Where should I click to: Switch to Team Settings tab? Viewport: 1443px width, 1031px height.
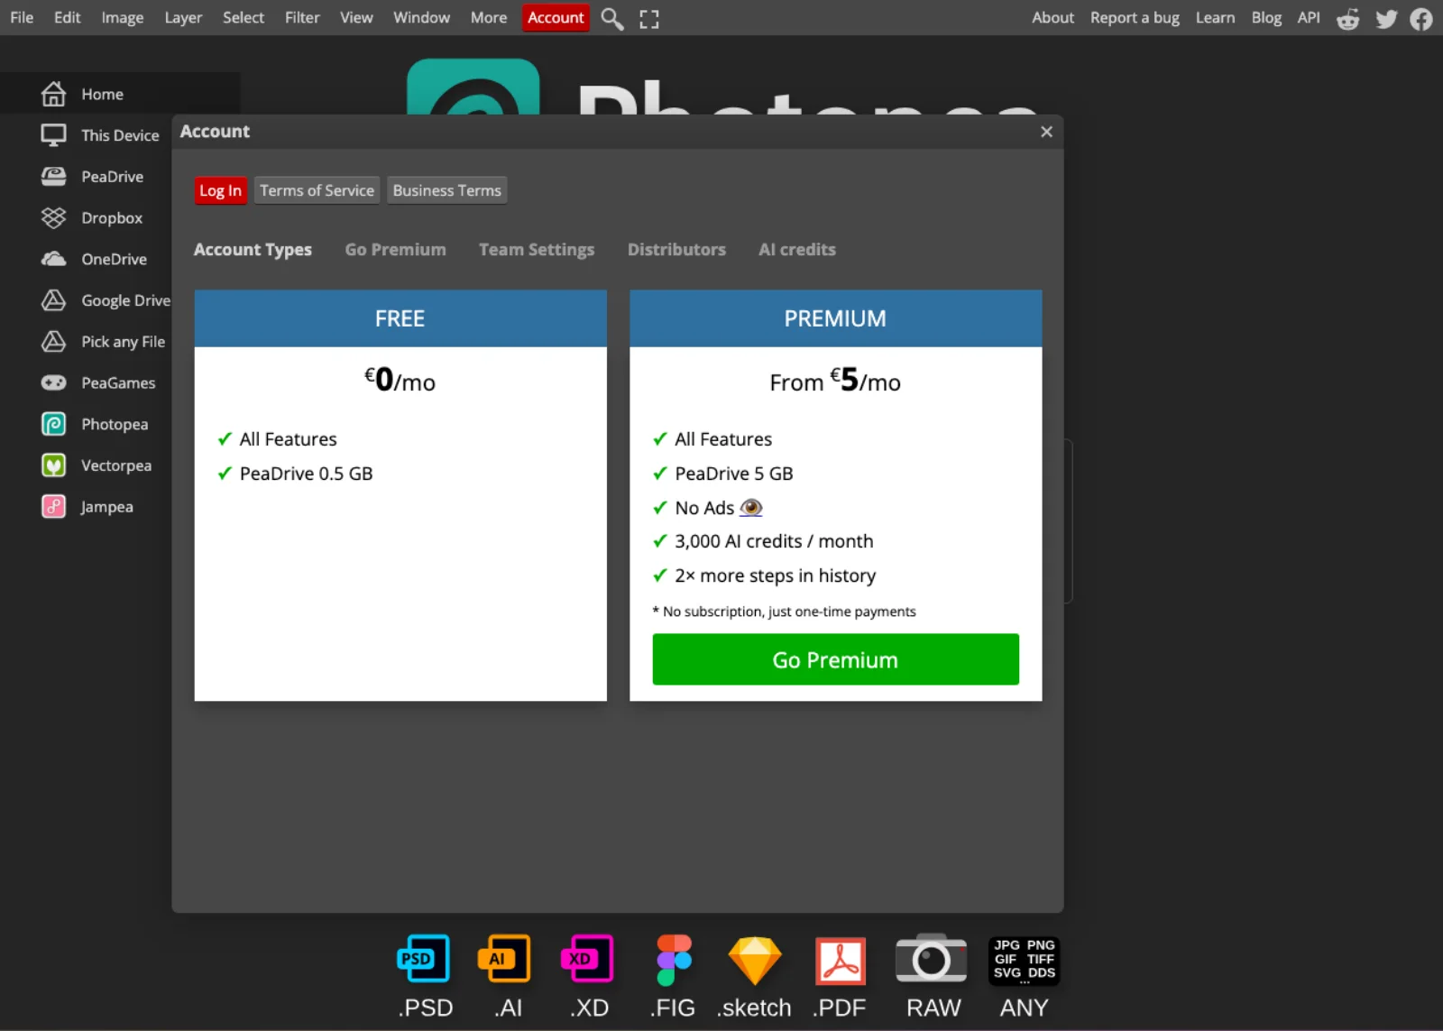[537, 250]
